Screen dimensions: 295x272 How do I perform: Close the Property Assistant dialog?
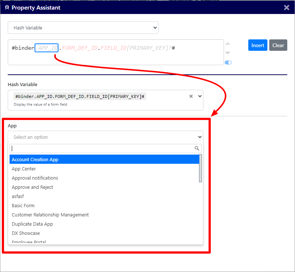tap(287, 7)
